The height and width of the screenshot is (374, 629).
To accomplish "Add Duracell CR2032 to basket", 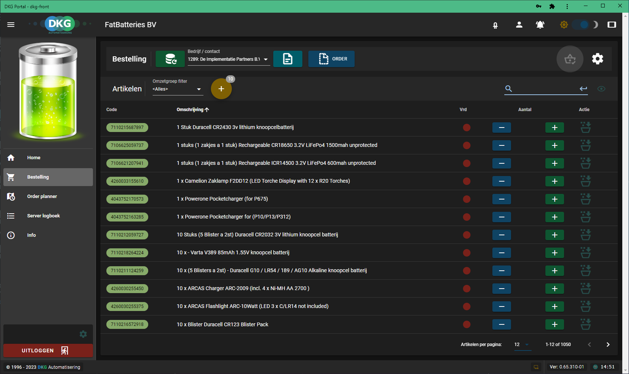I will pyautogui.click(x=585, y=235).
